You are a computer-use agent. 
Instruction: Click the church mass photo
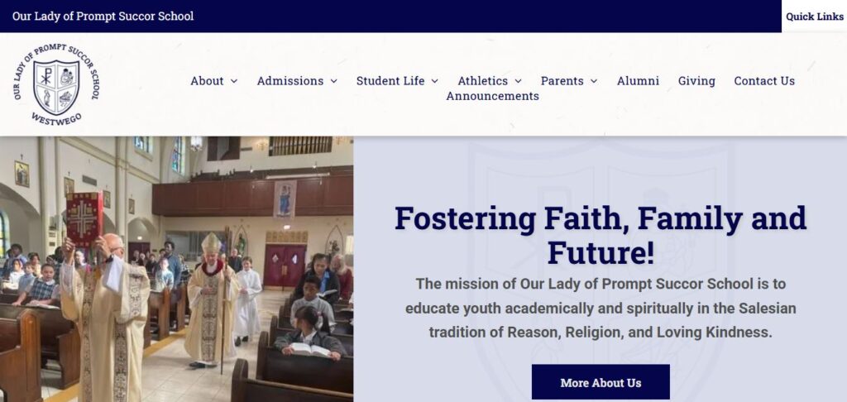176,269
